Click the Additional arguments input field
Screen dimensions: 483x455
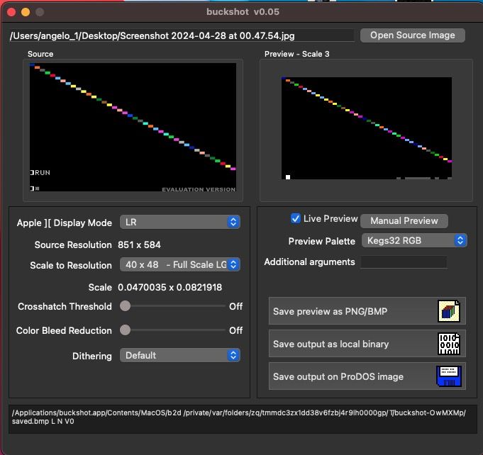tap(404, 262)
